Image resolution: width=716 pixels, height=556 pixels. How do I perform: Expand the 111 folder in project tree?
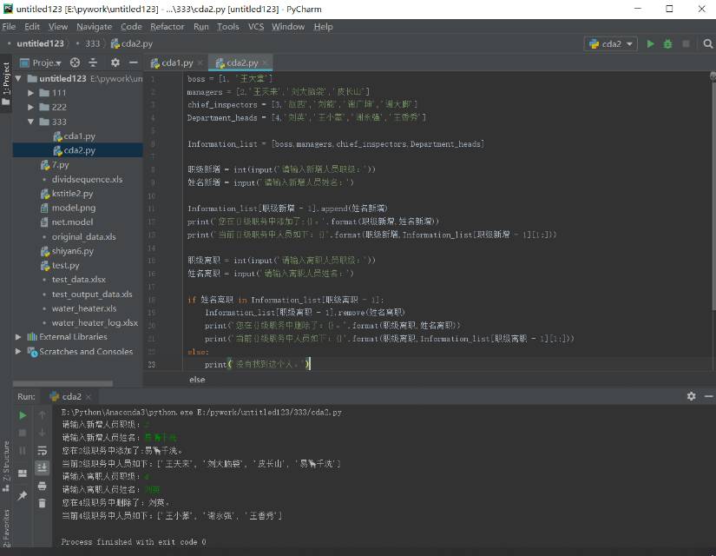[x=31, y=93]
